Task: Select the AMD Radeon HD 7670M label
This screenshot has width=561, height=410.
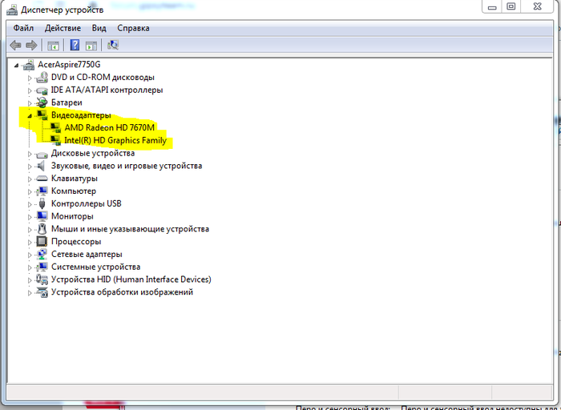Action: (x=110, y=127)
